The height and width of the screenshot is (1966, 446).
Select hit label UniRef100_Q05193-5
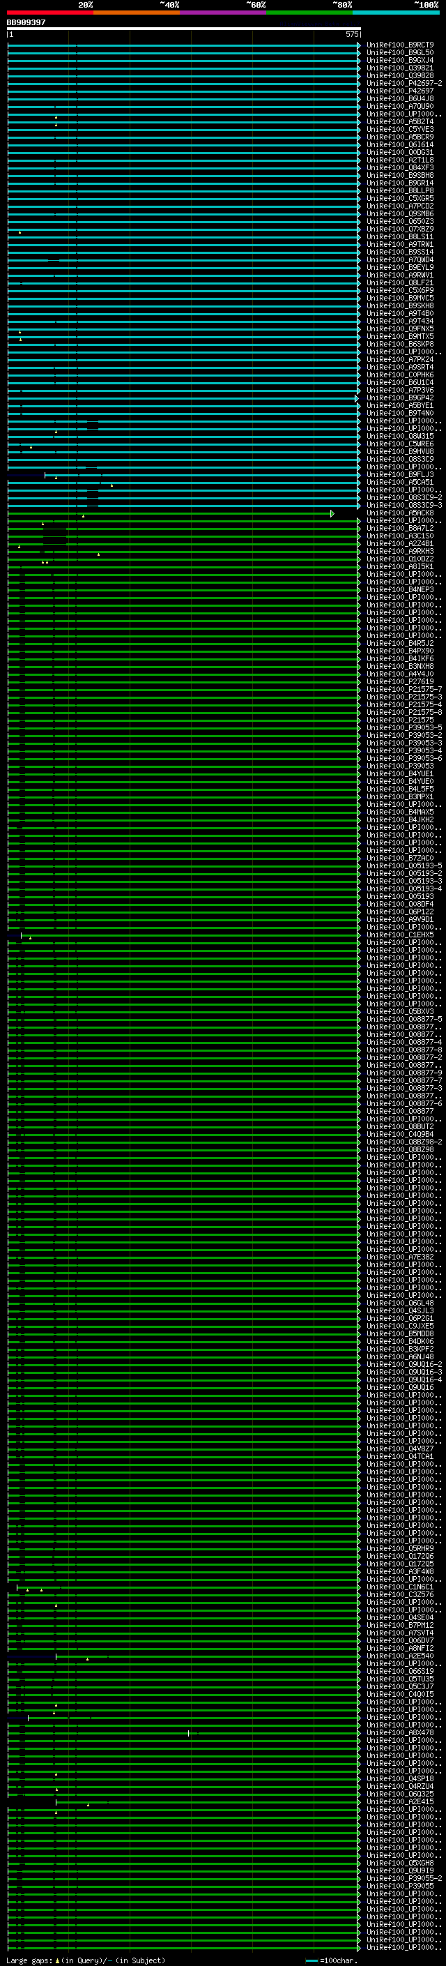[x=404, y=865]
